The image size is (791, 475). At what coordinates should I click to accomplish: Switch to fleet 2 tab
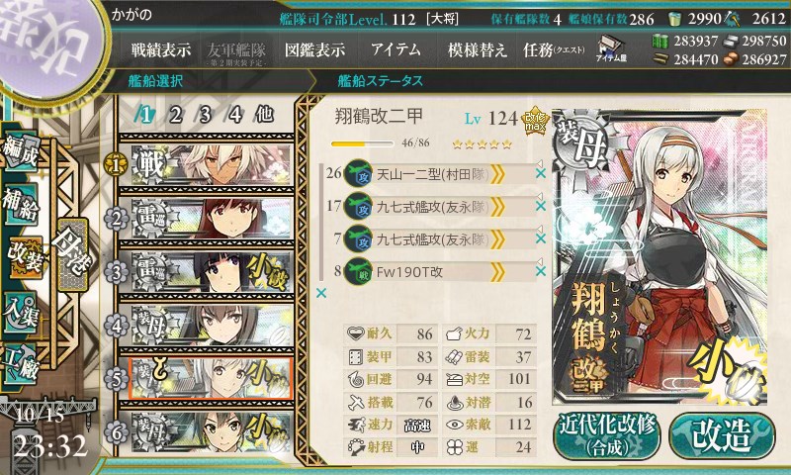click(175, 115)
